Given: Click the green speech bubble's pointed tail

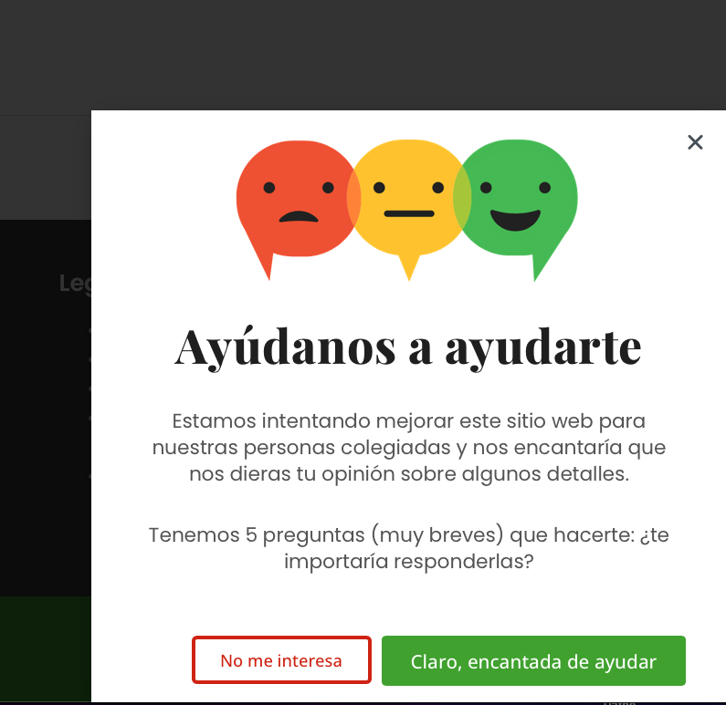Looking at the screenshot, I should point(543,264).
